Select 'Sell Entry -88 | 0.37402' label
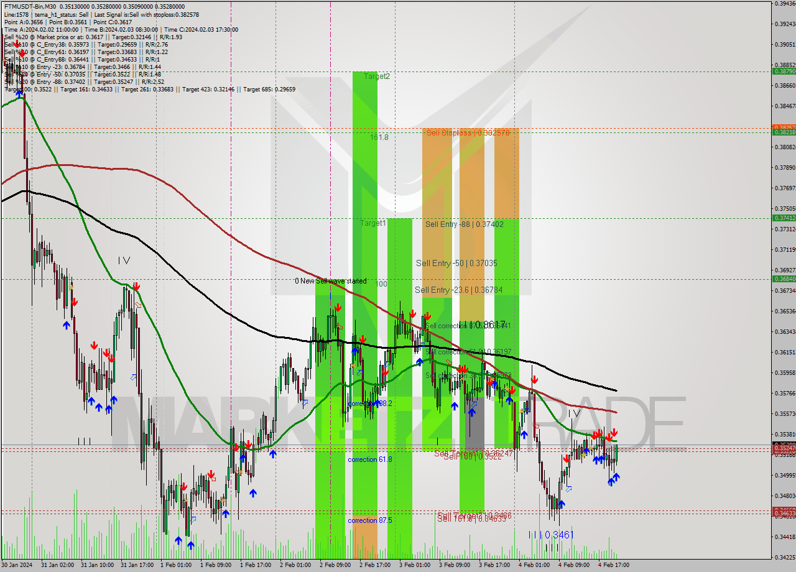 (465, 224)
